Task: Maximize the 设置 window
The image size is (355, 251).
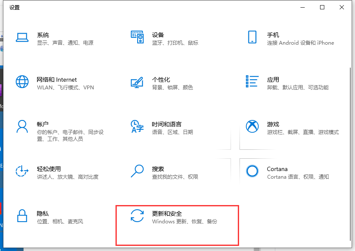Action: pyautogui.click(x=322, y=7)
